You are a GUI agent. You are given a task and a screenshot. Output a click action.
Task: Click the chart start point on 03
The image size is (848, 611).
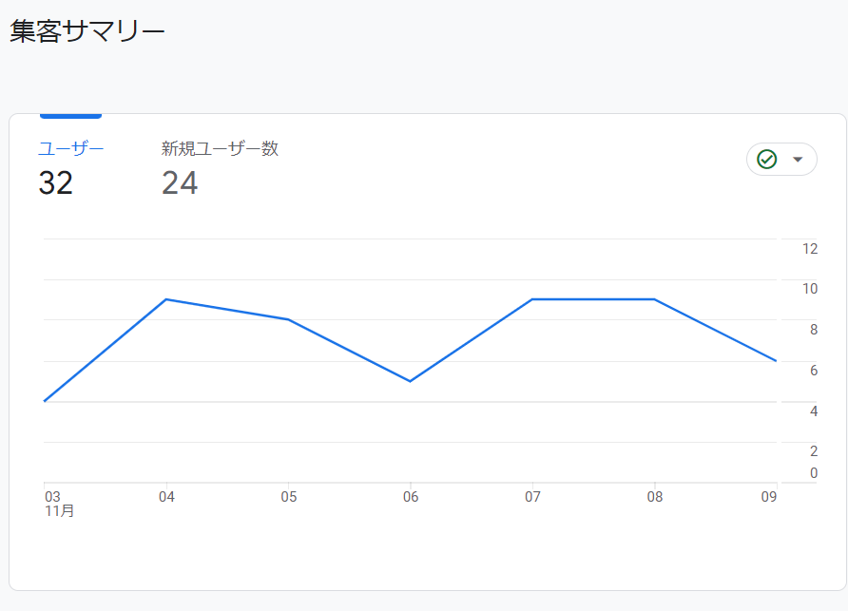click(x=45, y=401)
